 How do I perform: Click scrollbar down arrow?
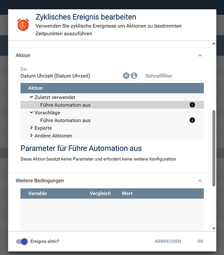tap(214, 228)
